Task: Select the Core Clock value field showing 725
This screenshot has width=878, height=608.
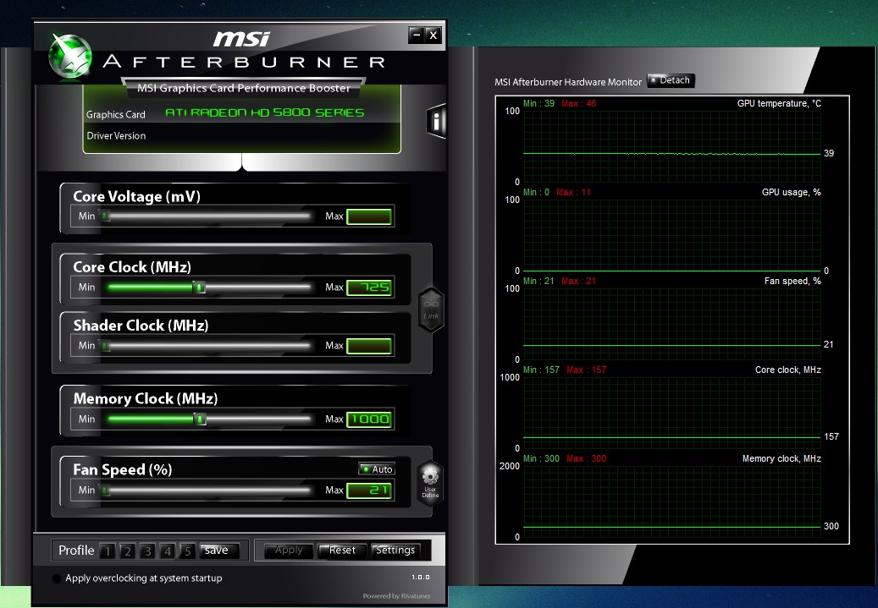Action: pyautogui.click(x=369, y=288)
